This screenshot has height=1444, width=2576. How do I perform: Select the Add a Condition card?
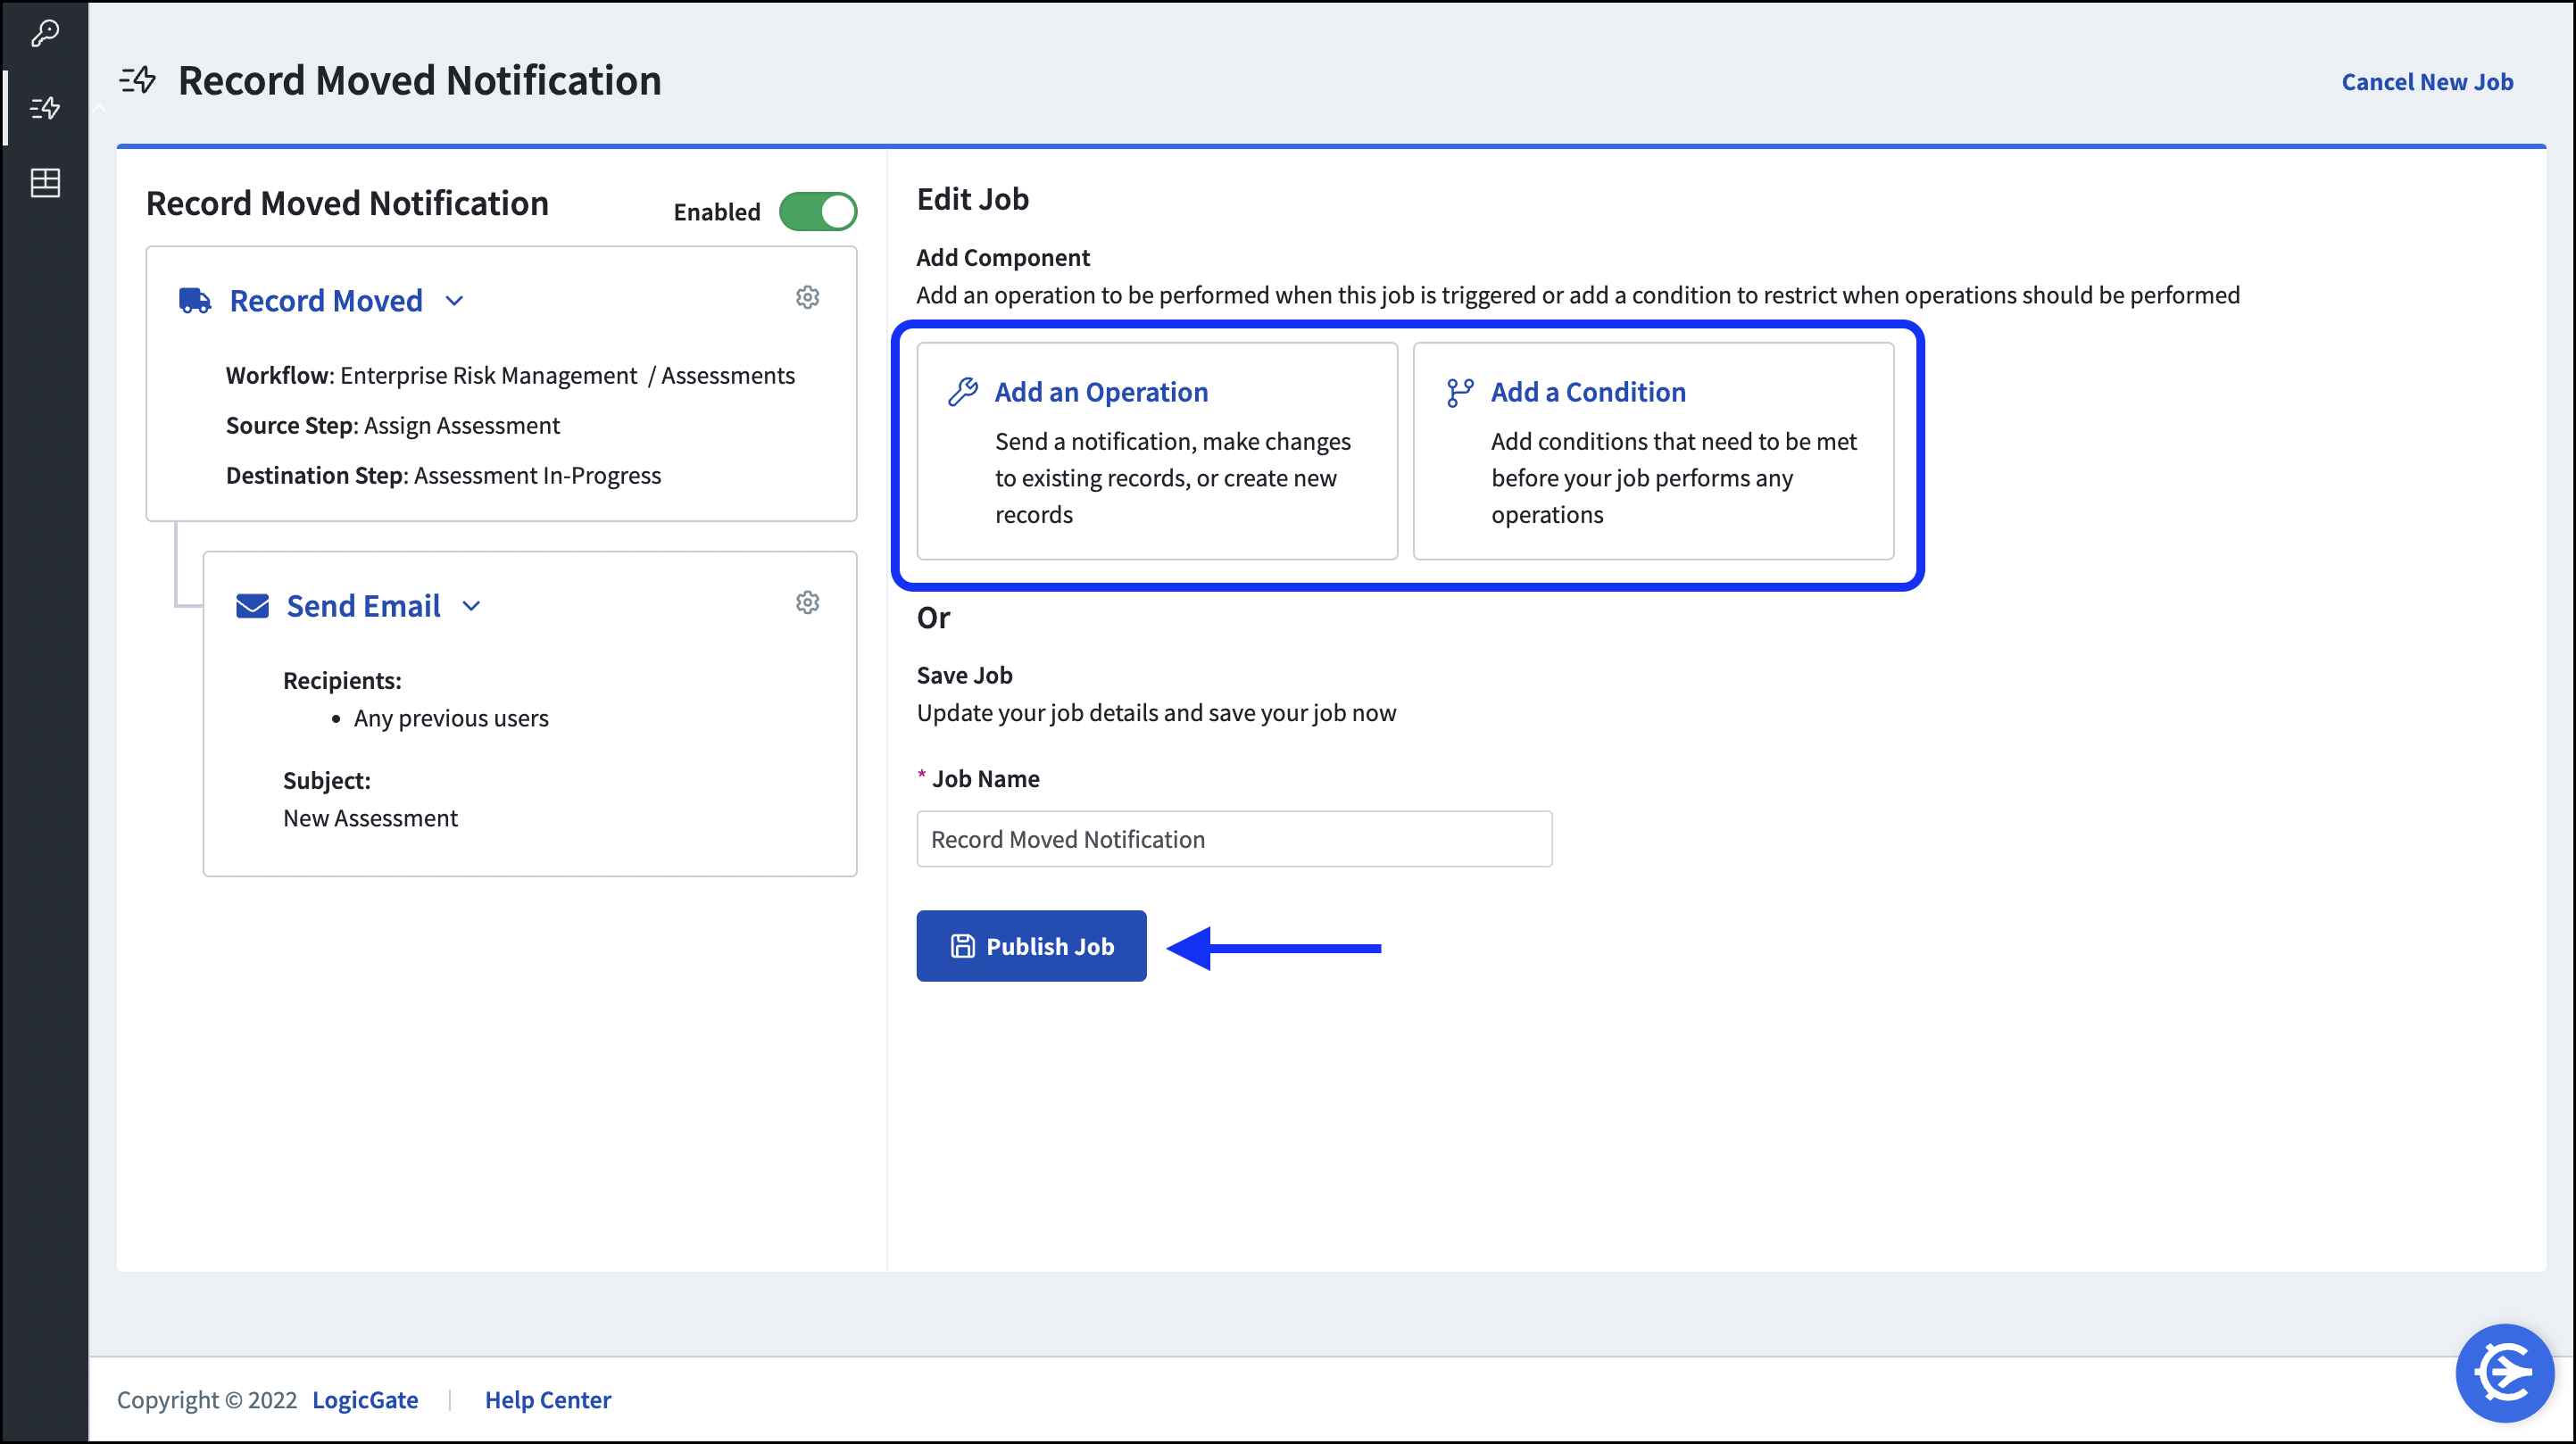(x=1653, y=451)
